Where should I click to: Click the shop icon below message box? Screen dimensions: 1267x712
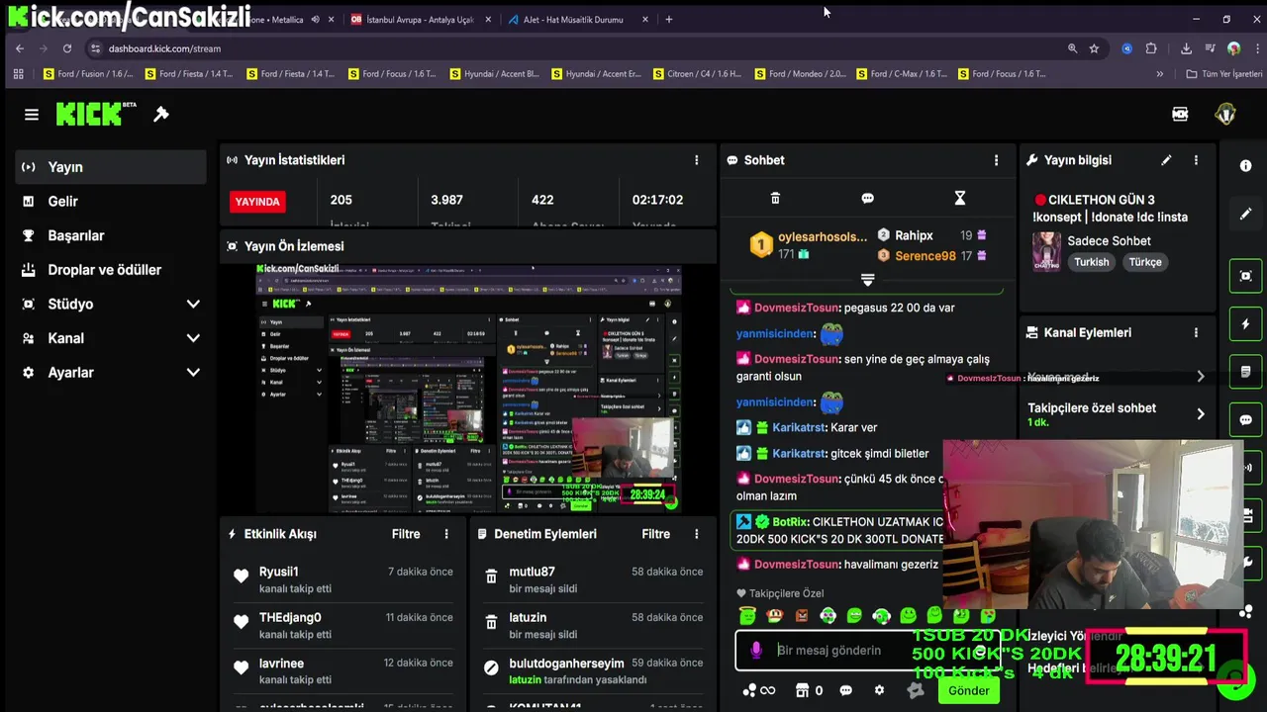pos(802,690)
